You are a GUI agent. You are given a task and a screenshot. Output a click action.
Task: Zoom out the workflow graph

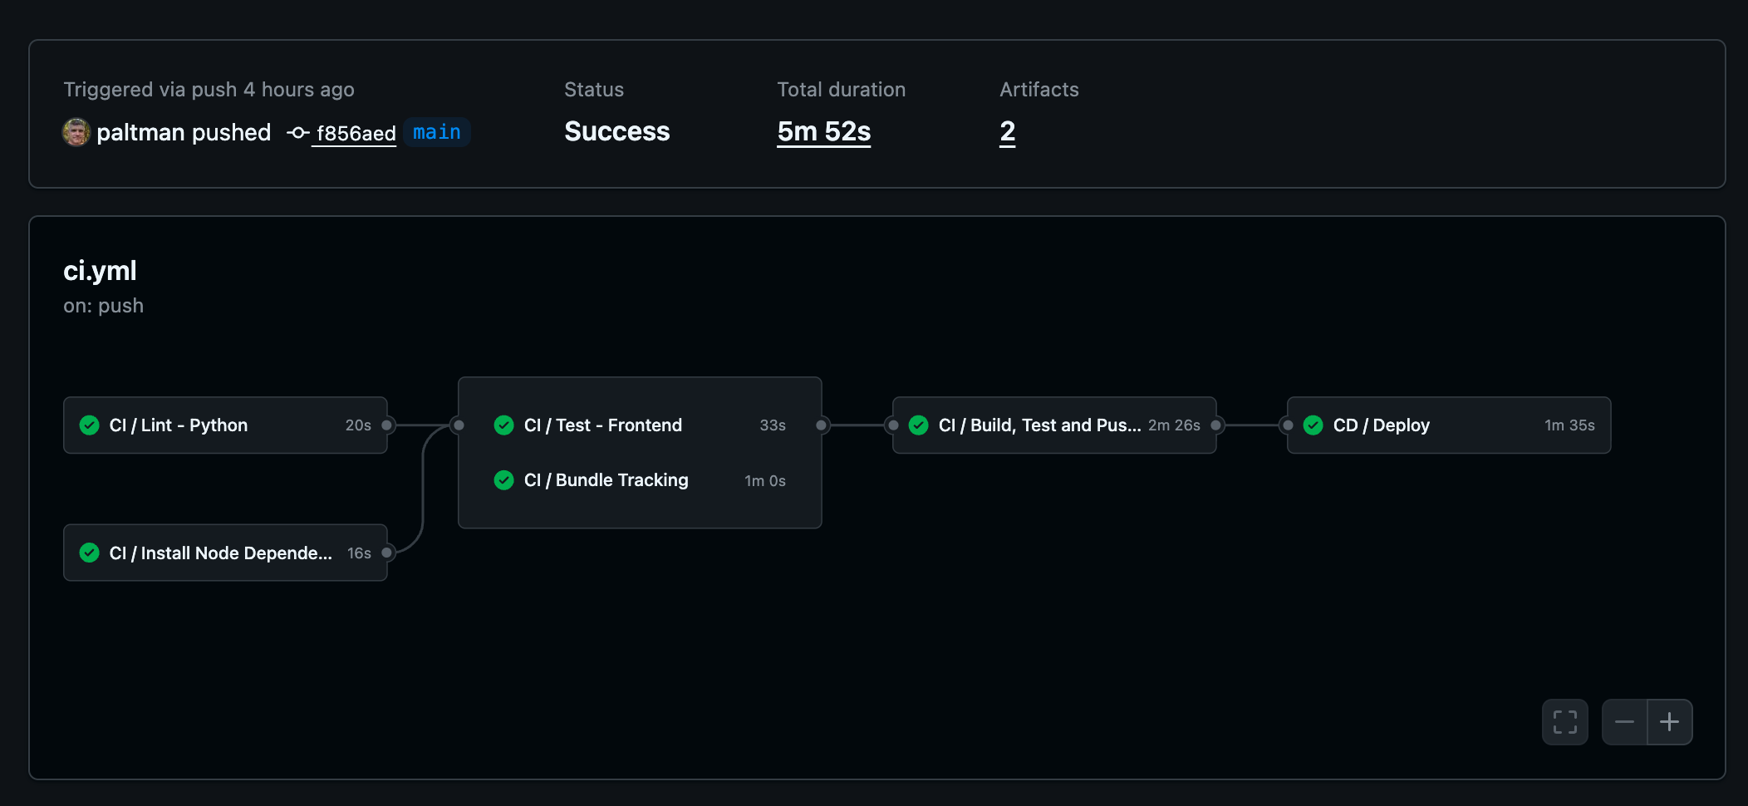point(1624,722)
